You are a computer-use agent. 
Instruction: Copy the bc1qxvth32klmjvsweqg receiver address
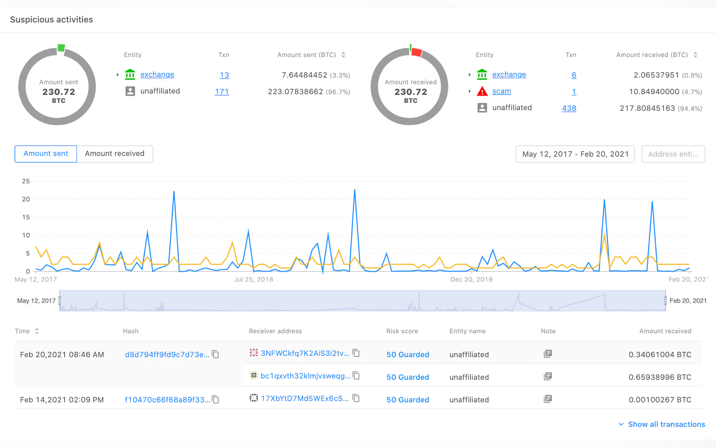[x=356, y=376]
